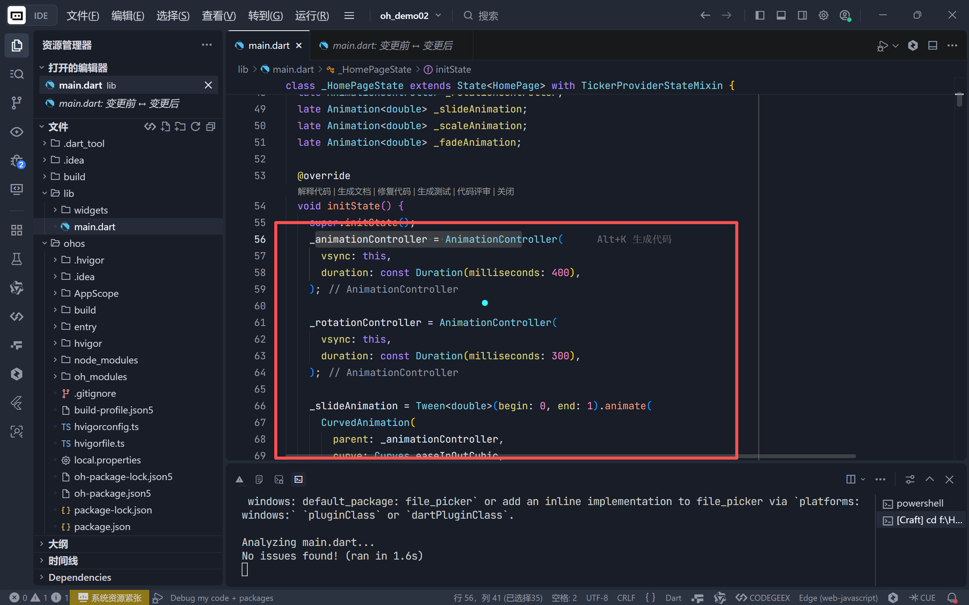Click the new file icon in 文件 header

(165, 127)
